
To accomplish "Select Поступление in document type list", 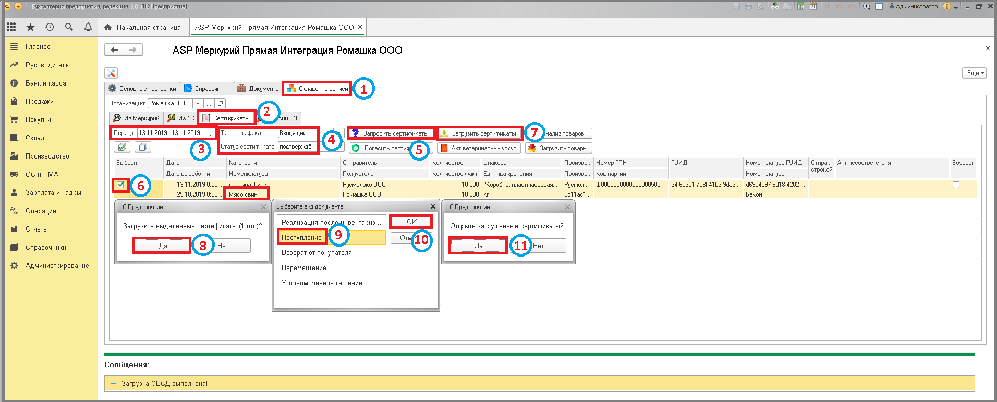I will coord(332,237).
